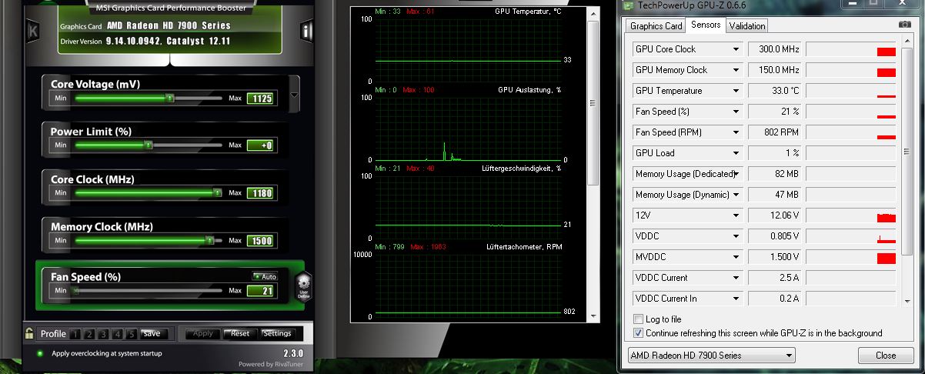
Task: Open the VDDC sensor dropdown
Action: click(736, 236)
